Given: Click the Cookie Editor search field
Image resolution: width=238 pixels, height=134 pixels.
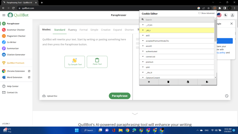Looking at the screenshot, I should pos(178,20).
